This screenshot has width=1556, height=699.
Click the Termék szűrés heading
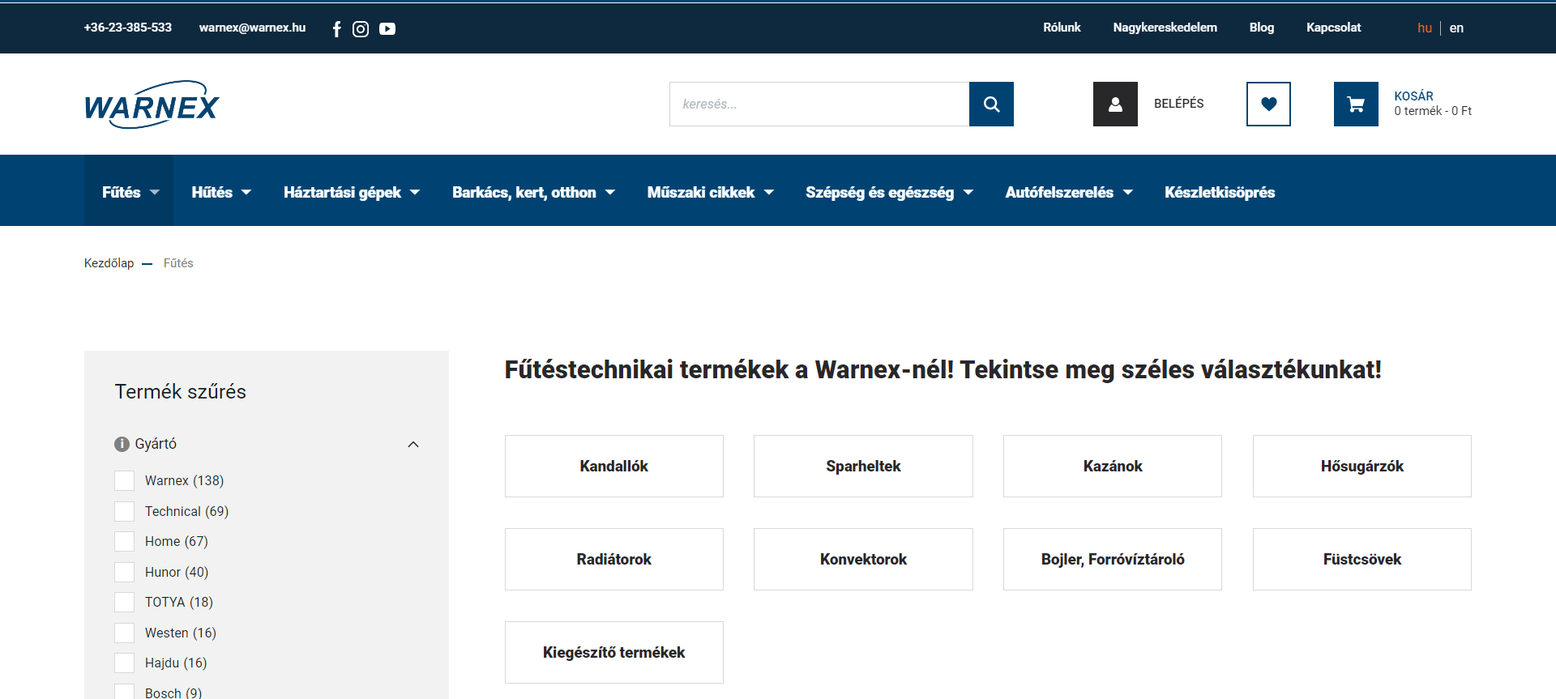[181, 392]
